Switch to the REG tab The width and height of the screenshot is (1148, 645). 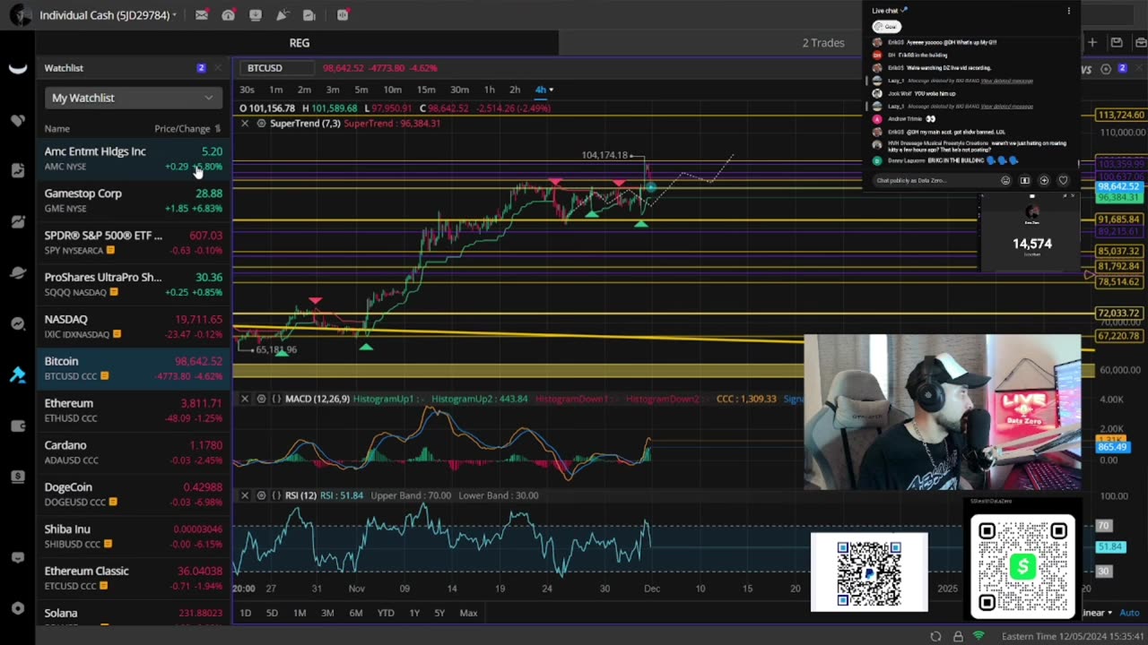click(299, 43)
